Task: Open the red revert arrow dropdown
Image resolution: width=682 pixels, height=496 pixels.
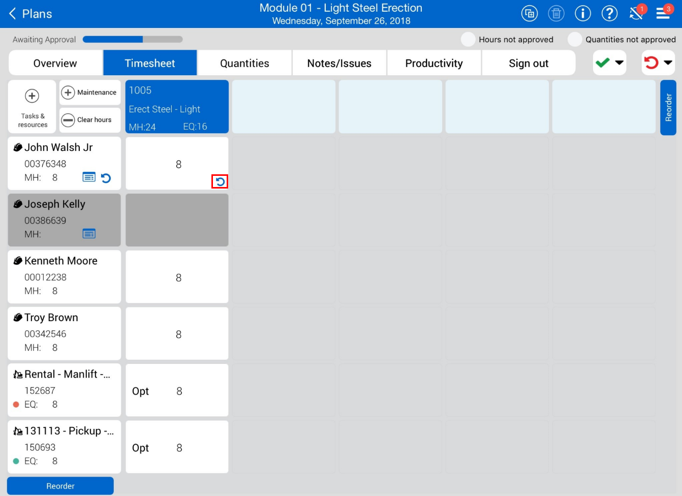Action: [658, 63]
